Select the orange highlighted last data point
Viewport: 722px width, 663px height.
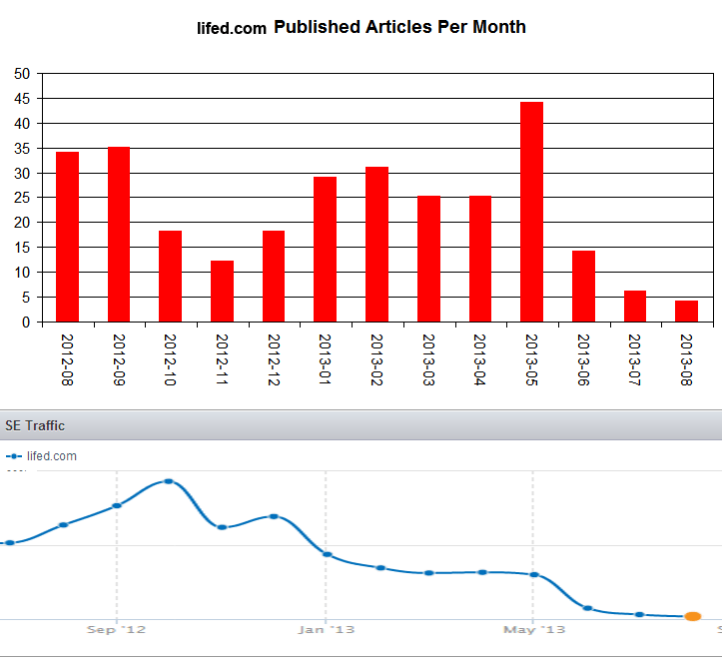pyautogui.click(x=692, y=616)
